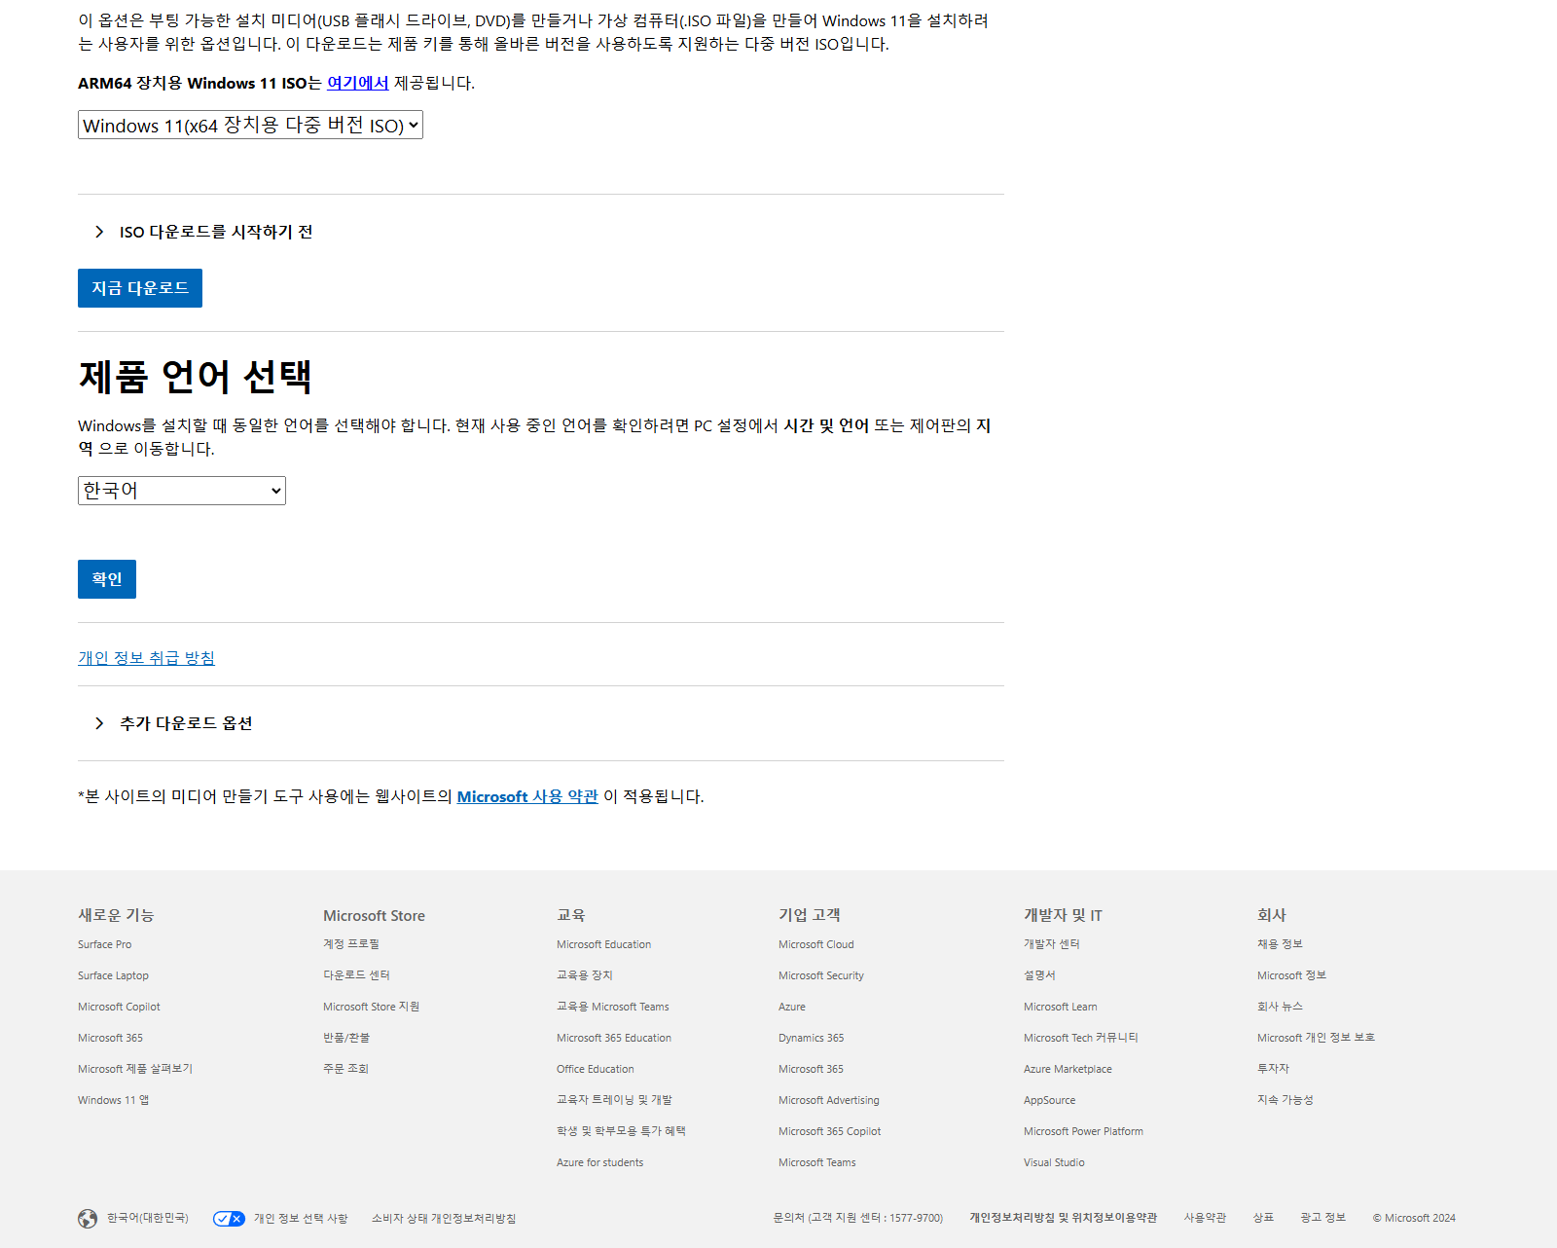Click the '확인' confirm button
The image size is (1557, 1248).
pos(107,579)
